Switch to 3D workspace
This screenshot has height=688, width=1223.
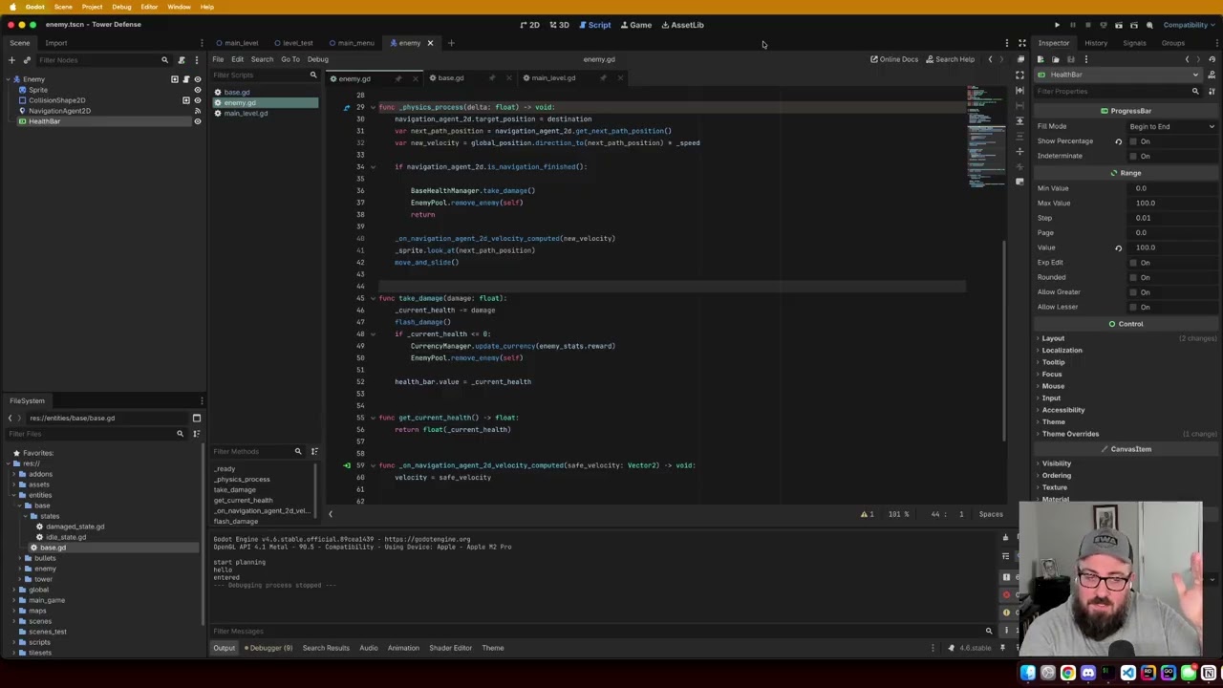click(x=559, y=25)
